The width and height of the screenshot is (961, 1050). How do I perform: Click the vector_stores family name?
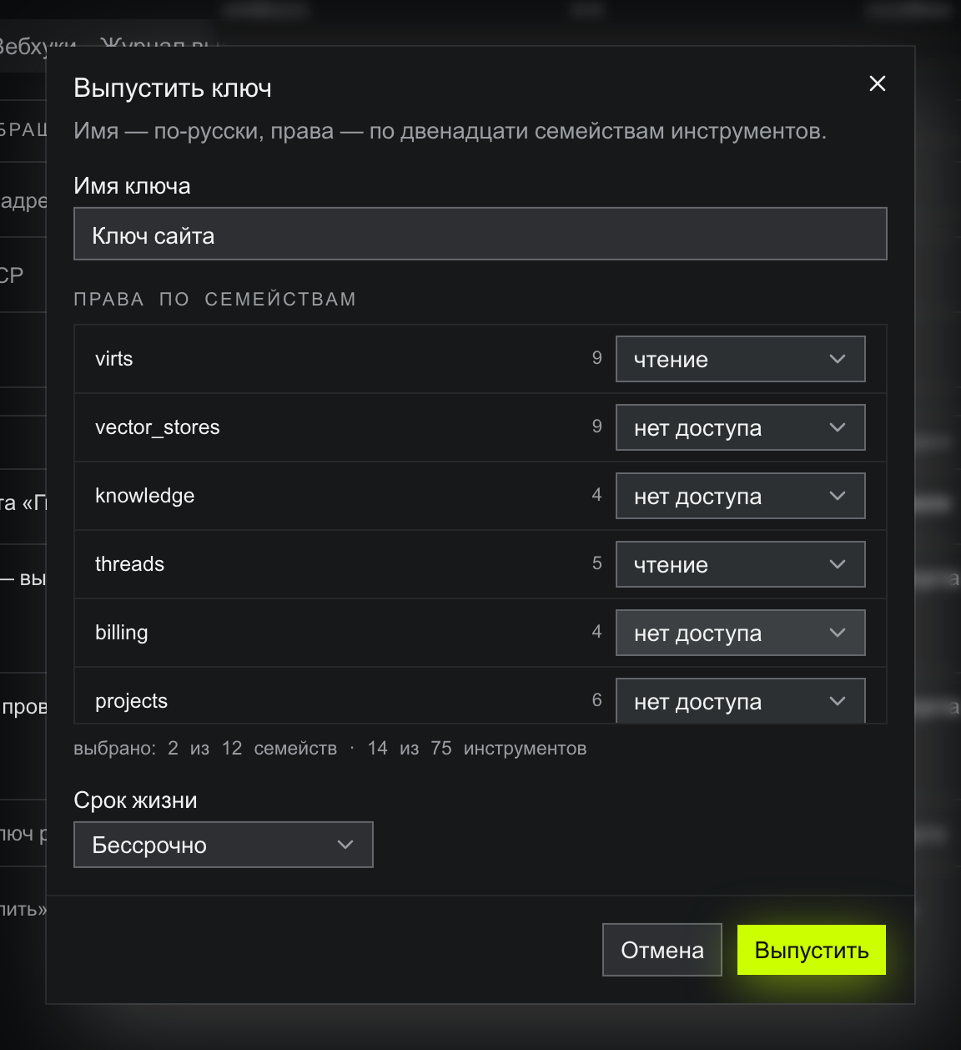(158, 427)
